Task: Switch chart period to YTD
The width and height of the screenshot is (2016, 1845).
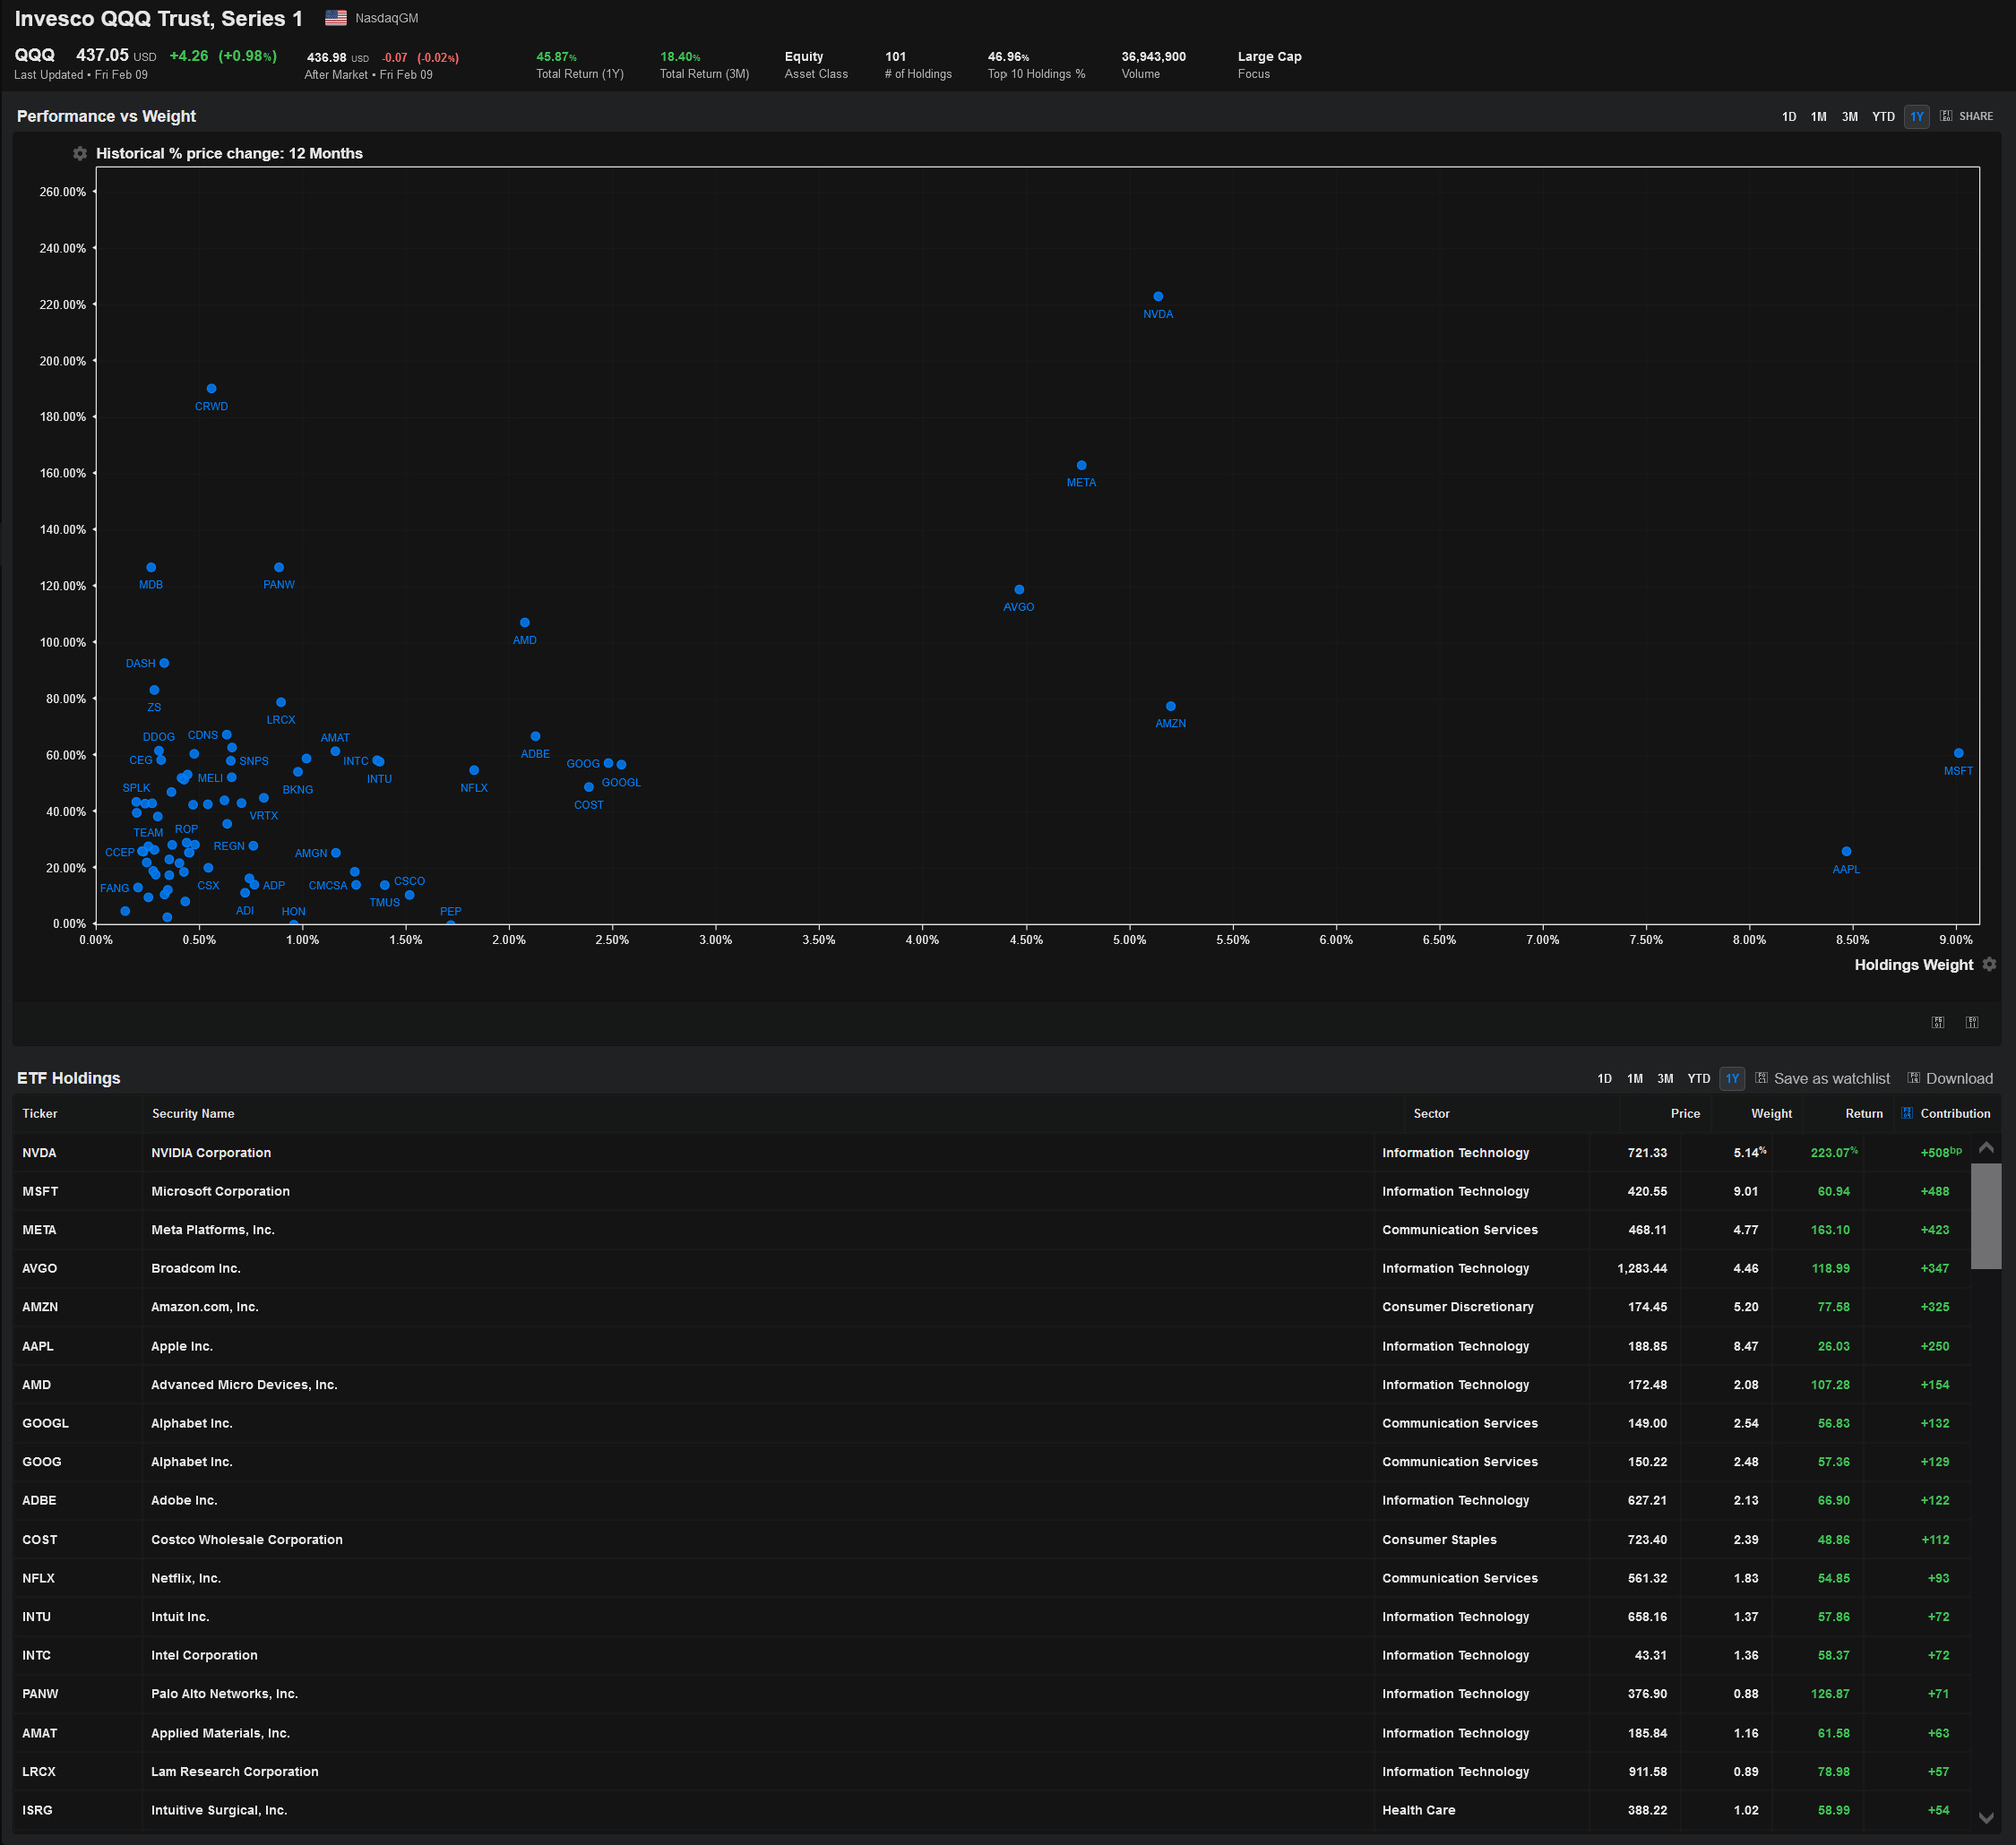Action: tap(1883, 116)
